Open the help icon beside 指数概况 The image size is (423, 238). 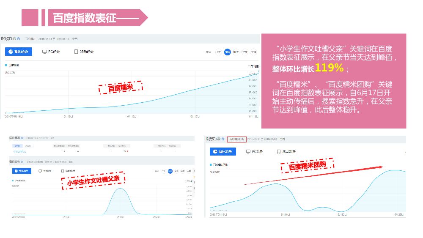pos(22,138)
